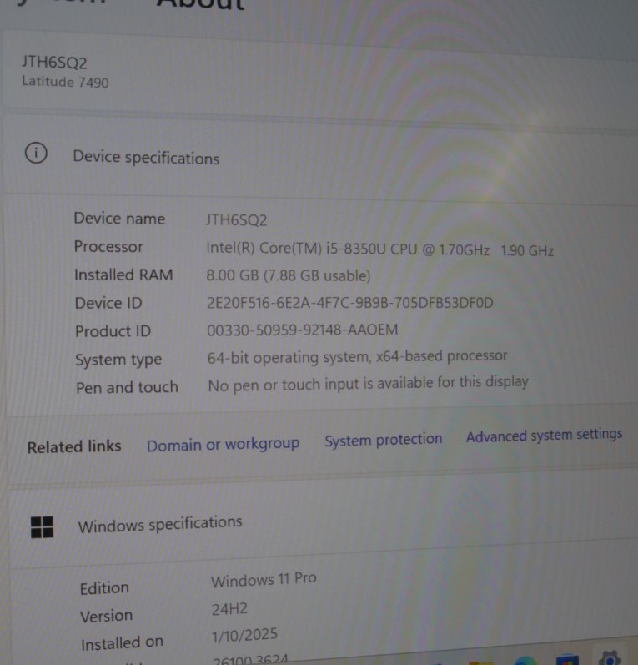Viewport: 638px width, 665px height.
Task: Open the Domain or workgroup link
Action: [x=223, y=445]
